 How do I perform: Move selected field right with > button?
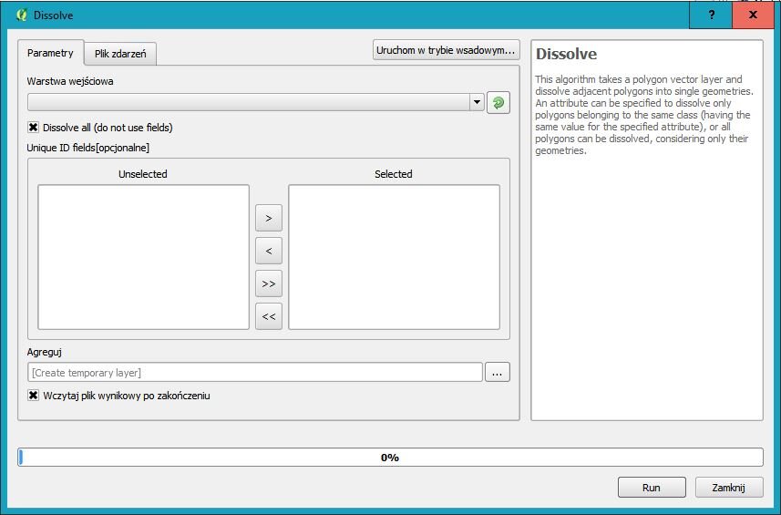click(269, 218)
